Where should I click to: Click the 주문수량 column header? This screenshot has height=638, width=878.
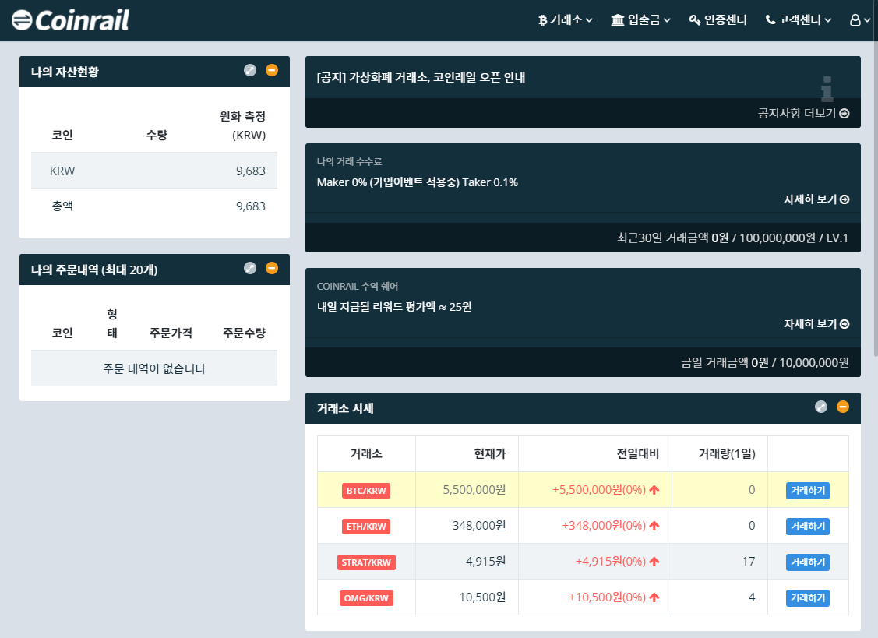[244, 333]
